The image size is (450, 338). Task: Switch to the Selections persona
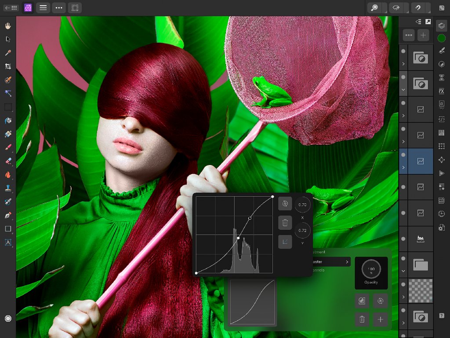coord(75,8)
